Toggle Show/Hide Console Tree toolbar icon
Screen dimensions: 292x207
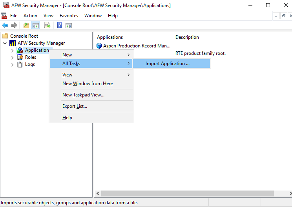point(35,25)
